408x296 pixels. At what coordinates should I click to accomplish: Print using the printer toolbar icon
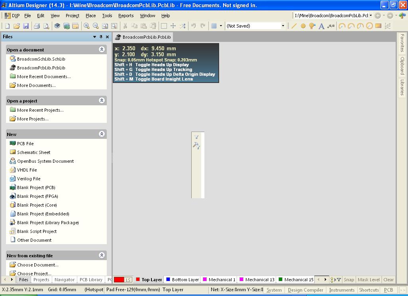37,26
